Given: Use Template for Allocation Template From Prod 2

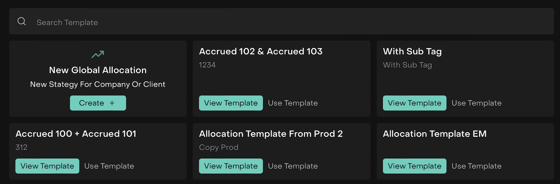Looking at the screenshot, I should [x=293, y=166].
